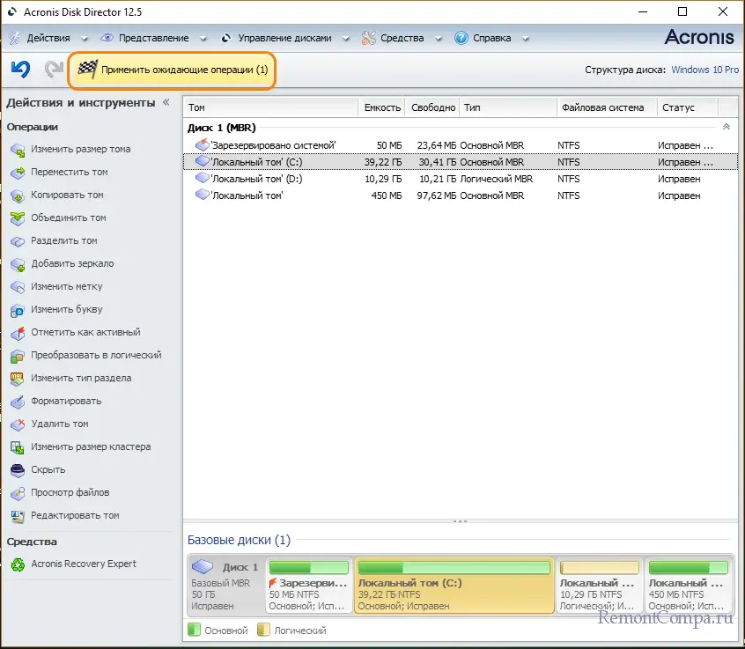Click the yellow Логический legend swatch
The height and width of the screenshot is (649, 745).
coord(263,630)
